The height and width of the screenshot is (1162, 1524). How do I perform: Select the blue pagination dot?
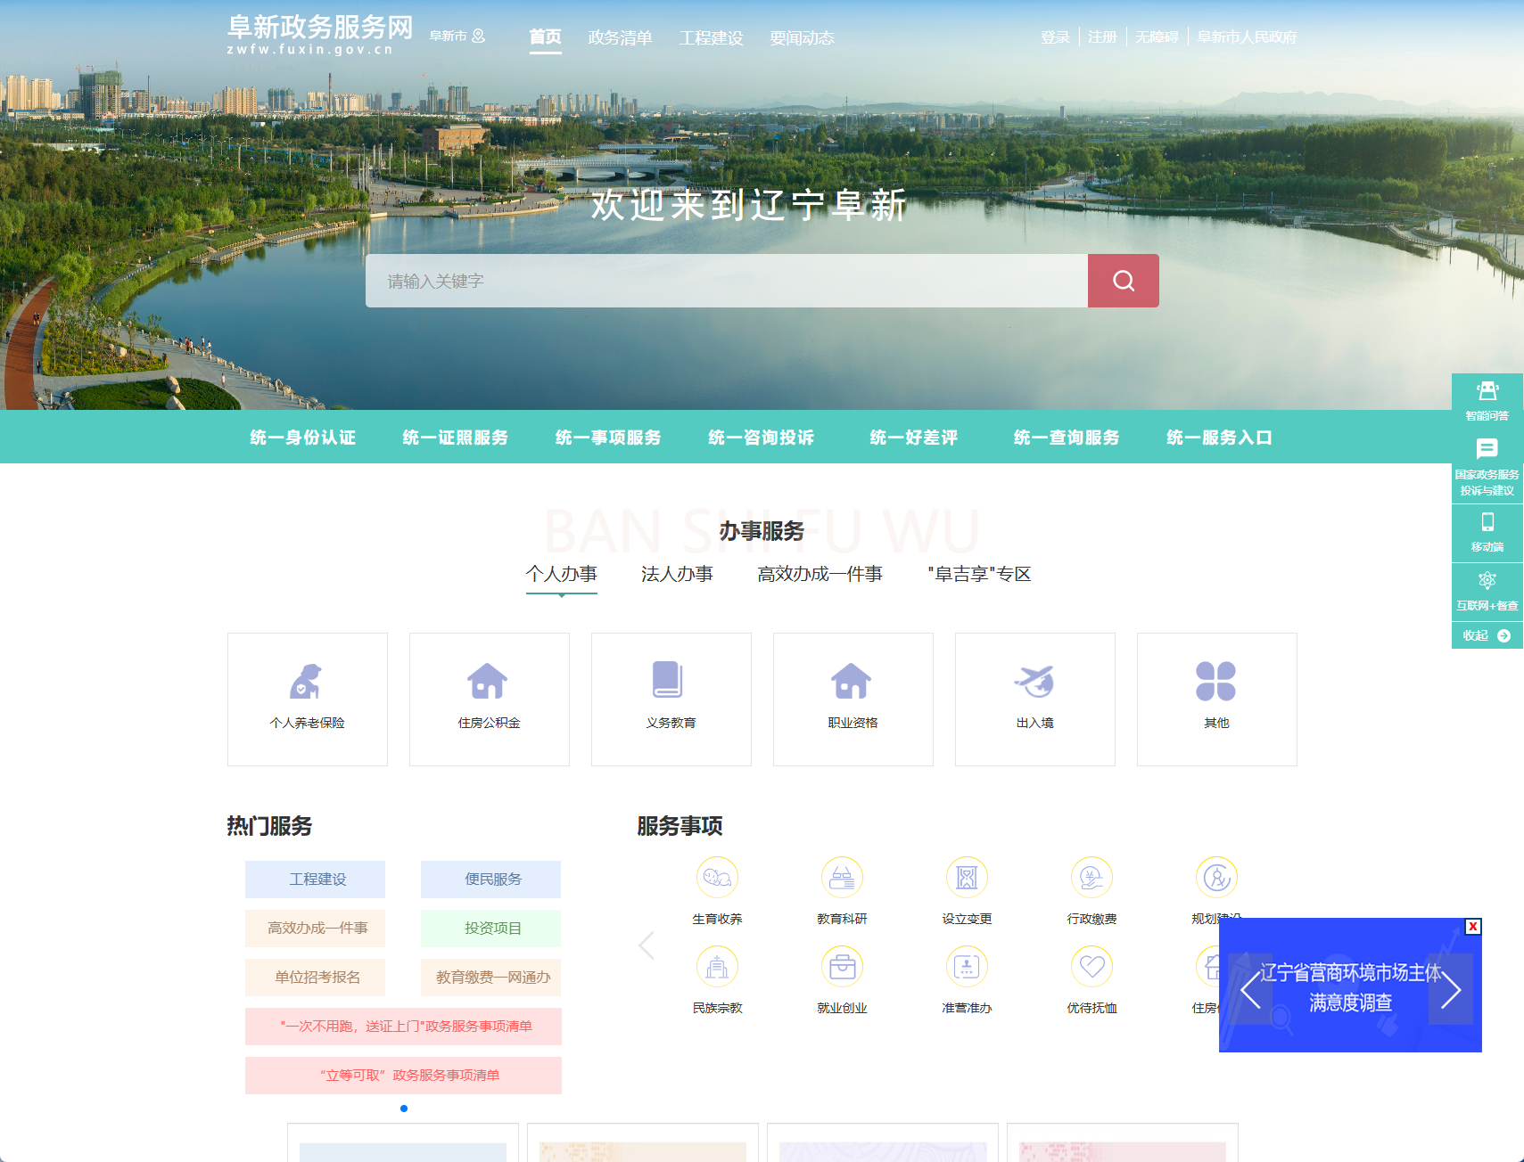point(404,1109)
